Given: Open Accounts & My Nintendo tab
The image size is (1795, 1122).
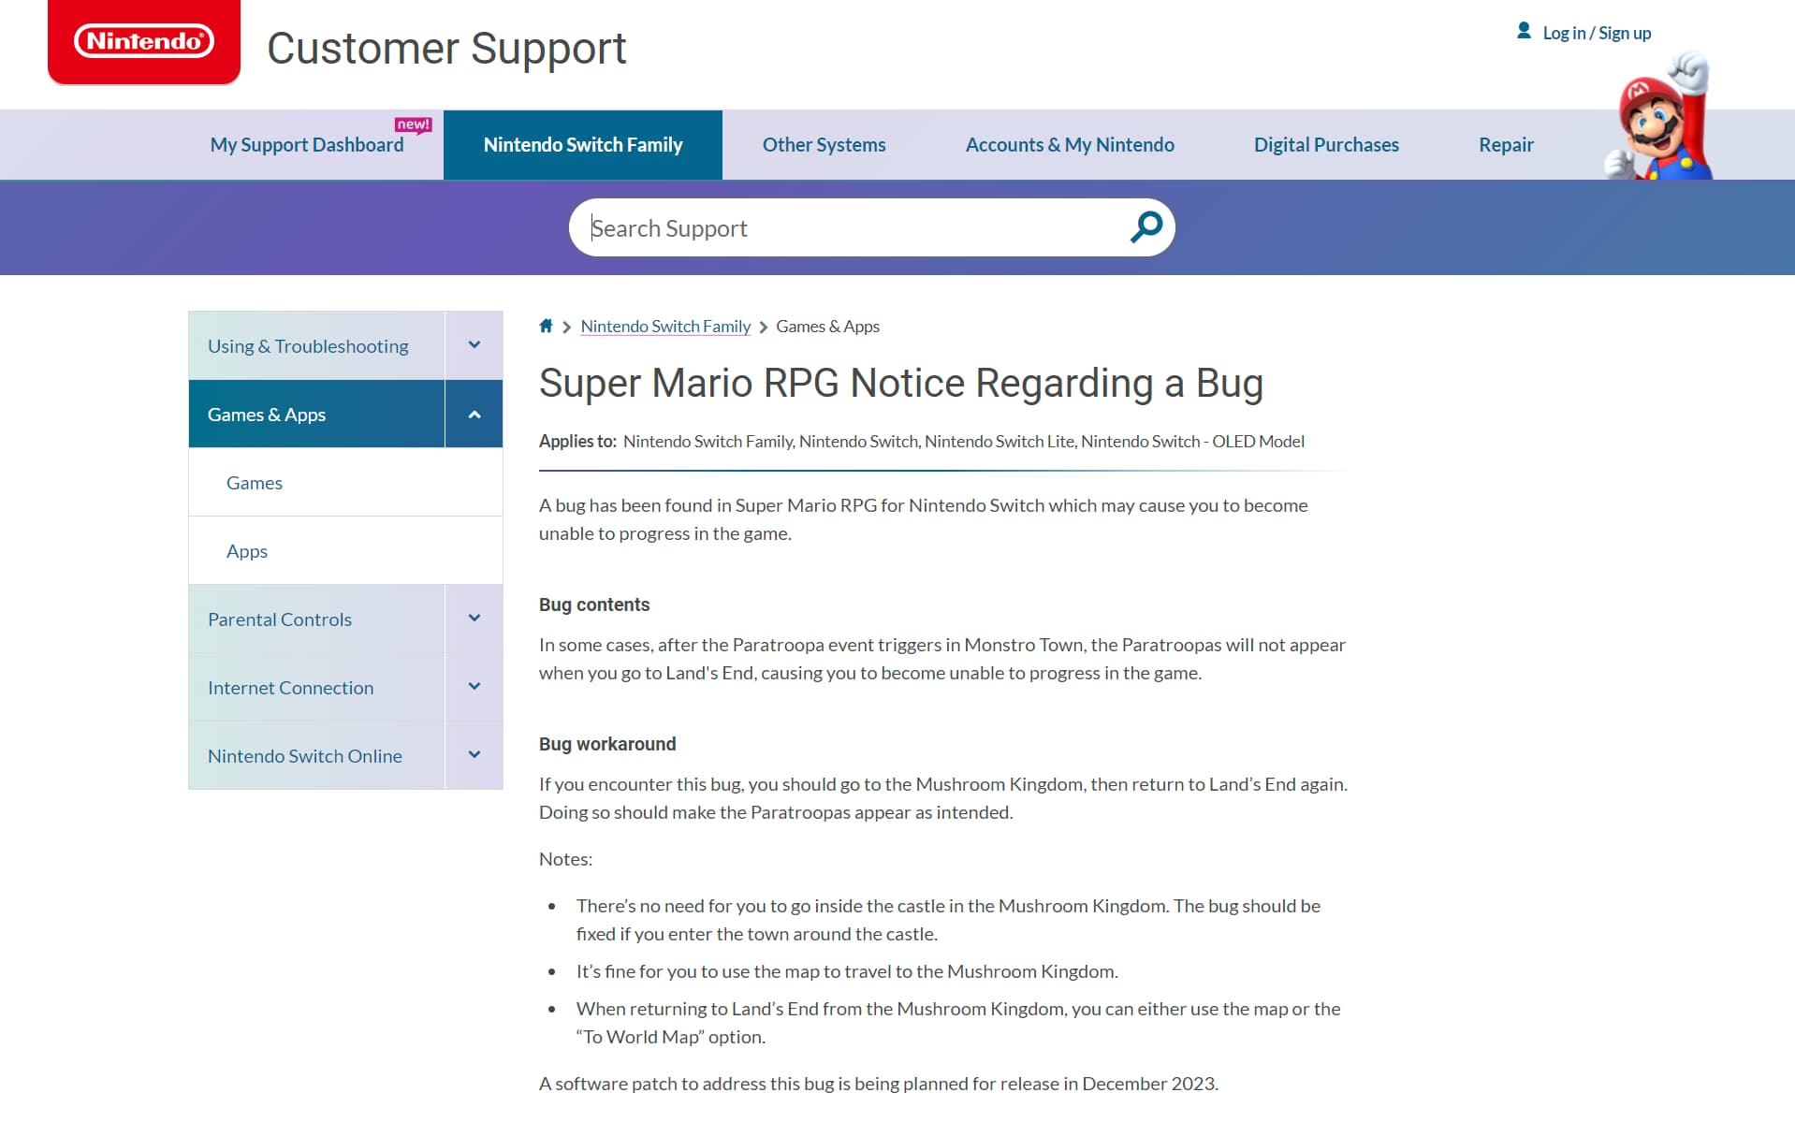Looking at the screenshot, I should [x=1070, y=145].
